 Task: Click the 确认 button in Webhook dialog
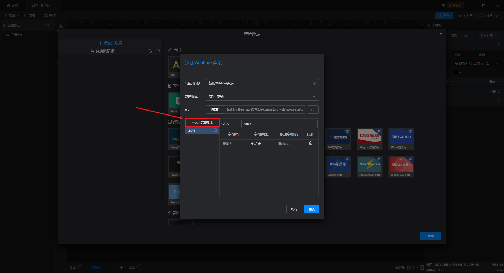[311, 209]
